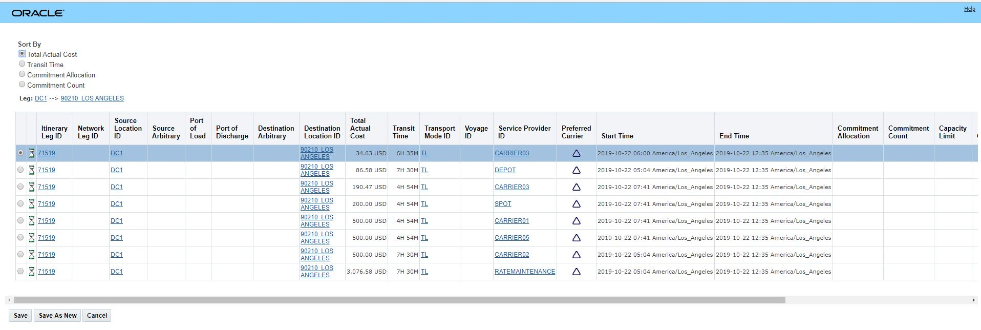Click the preferred carrier triangle in the 190.47 USD row
981x330 pixels.
click(576, 187)
